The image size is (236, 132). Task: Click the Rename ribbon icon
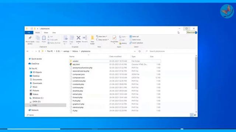click(85, 38)
